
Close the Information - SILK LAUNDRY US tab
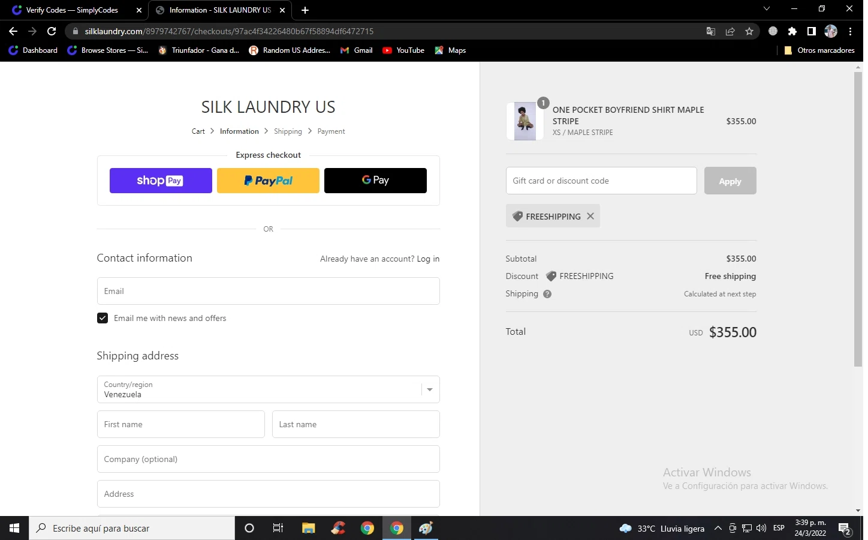(x=282, y=10)
